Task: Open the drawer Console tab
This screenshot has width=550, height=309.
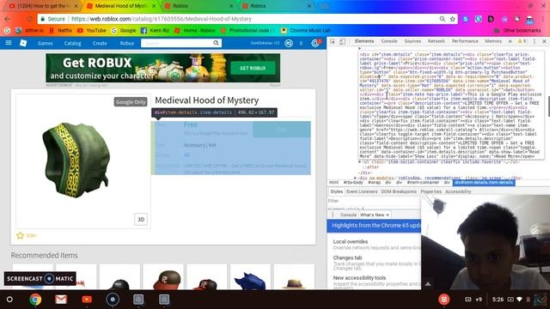Action: tap(348, 215)
